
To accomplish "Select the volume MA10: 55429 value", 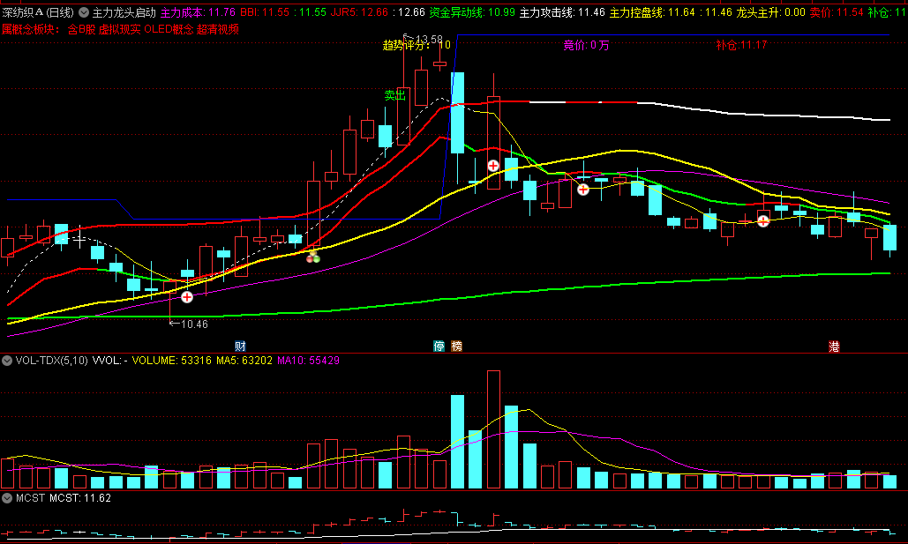I will (x=308, y=361).
